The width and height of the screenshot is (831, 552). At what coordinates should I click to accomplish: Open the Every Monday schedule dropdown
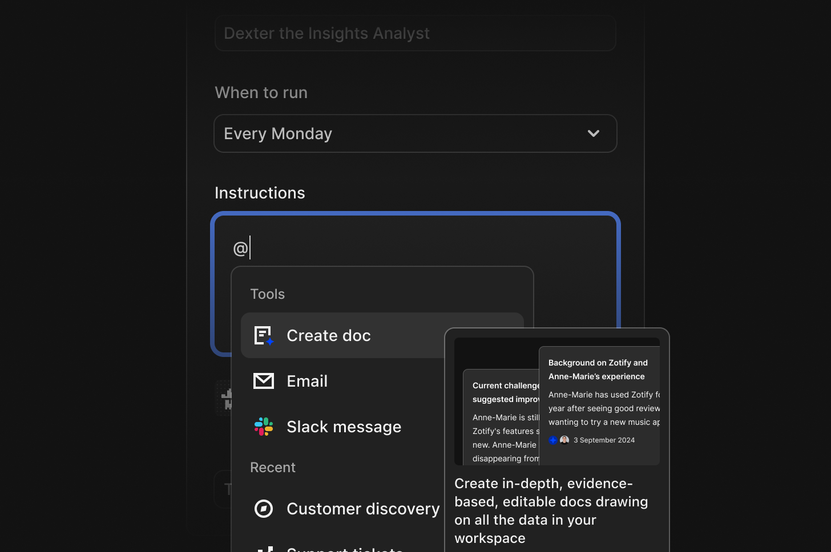[415, 133]
